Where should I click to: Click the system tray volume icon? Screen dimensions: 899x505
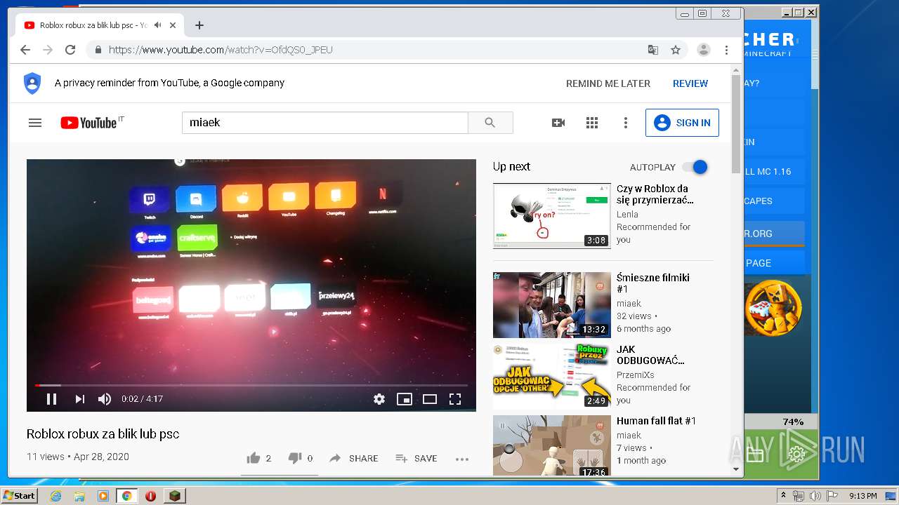click(x=816, y=496)
